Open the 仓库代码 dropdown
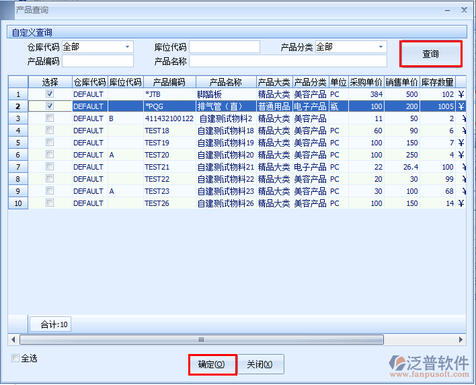476x385 pixels. coord(127,47)
